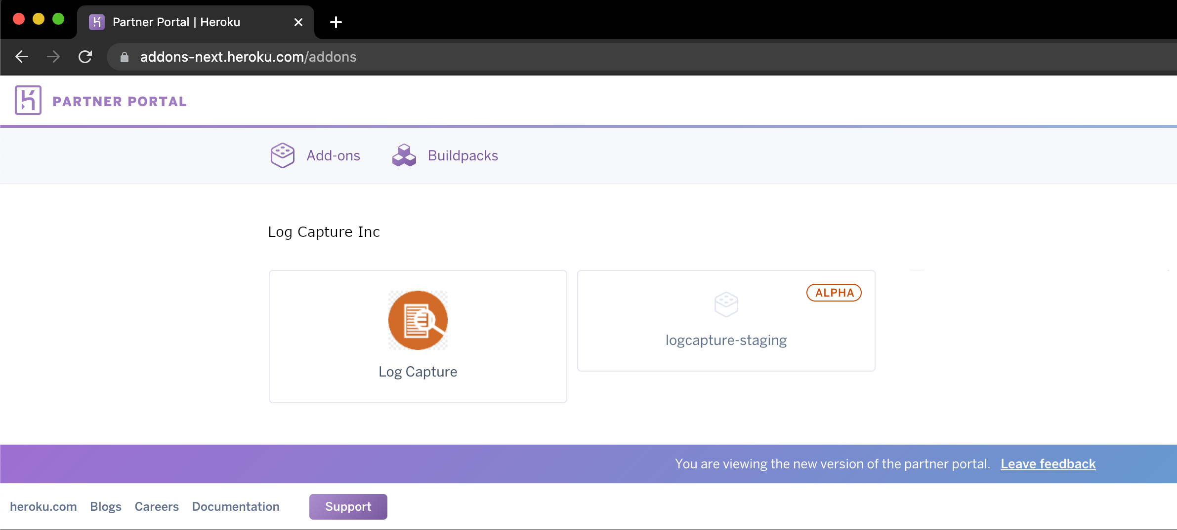Click the new version banner text
This screenshot has width=1177, height=530.
point(833,464)
